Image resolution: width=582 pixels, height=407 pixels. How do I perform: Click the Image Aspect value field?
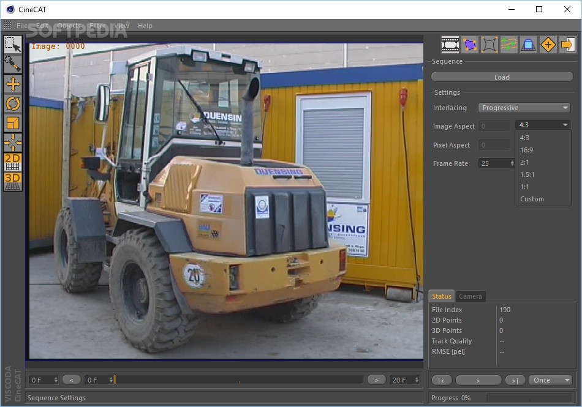[494, 126]
